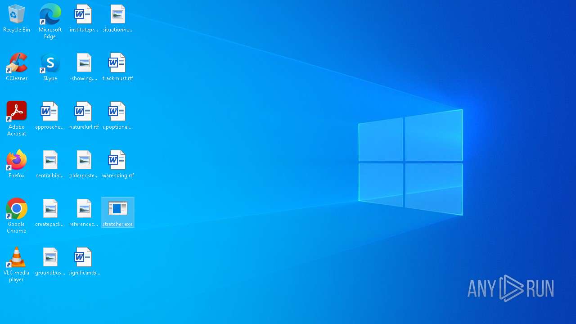The width and height of the screenshot is (576, 324).
Task: Select trackmust.rtf document
Action: [118, 67]
